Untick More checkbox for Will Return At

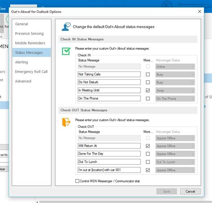[x=148, y=146]
